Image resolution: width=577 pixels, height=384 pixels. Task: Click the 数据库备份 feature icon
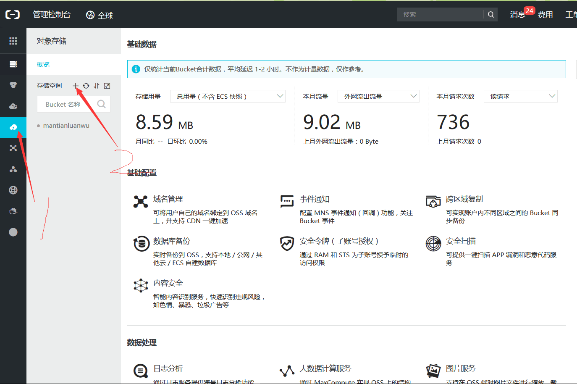(x=141, y=244)
